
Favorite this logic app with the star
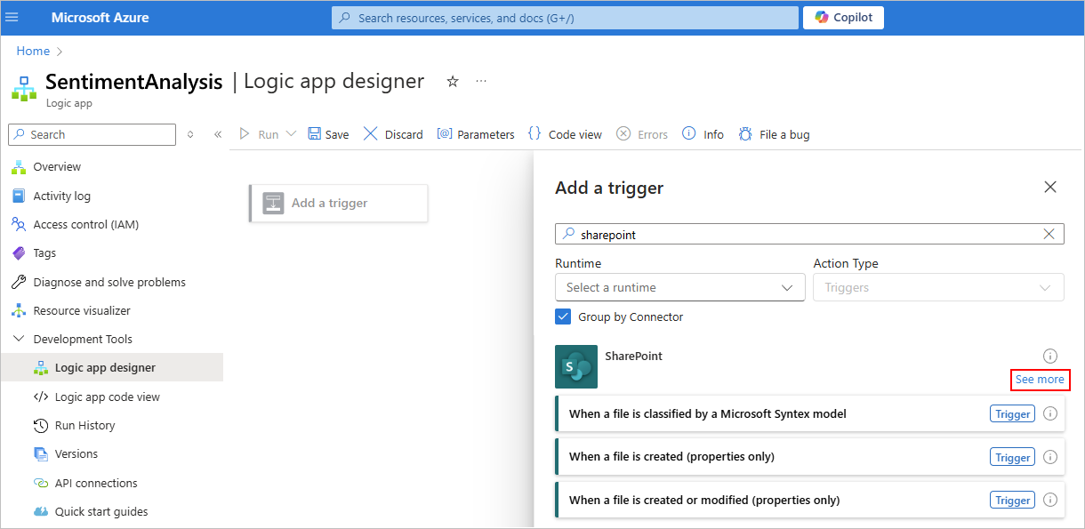click(x=452, y=82)
